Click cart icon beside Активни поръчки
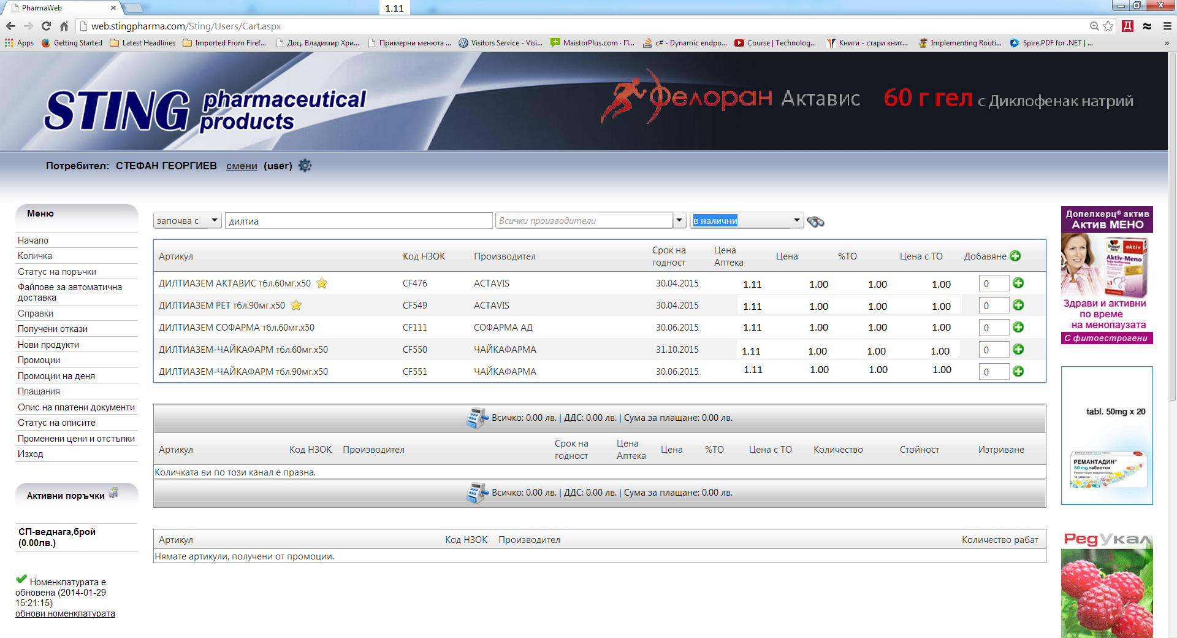The width and height of the screenshot is (1177, 638). click(x=113, y=493)
